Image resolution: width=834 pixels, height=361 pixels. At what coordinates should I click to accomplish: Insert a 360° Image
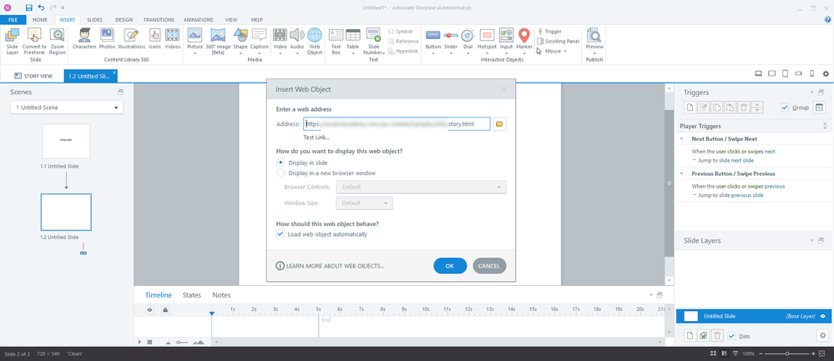pos(218,38)
